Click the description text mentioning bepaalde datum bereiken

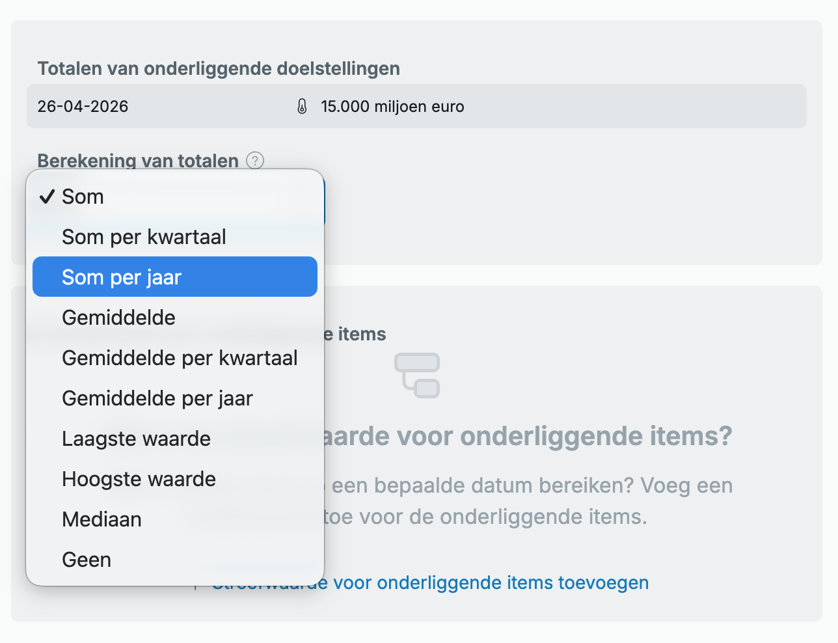pyautogui.click(x=532, y=486)
